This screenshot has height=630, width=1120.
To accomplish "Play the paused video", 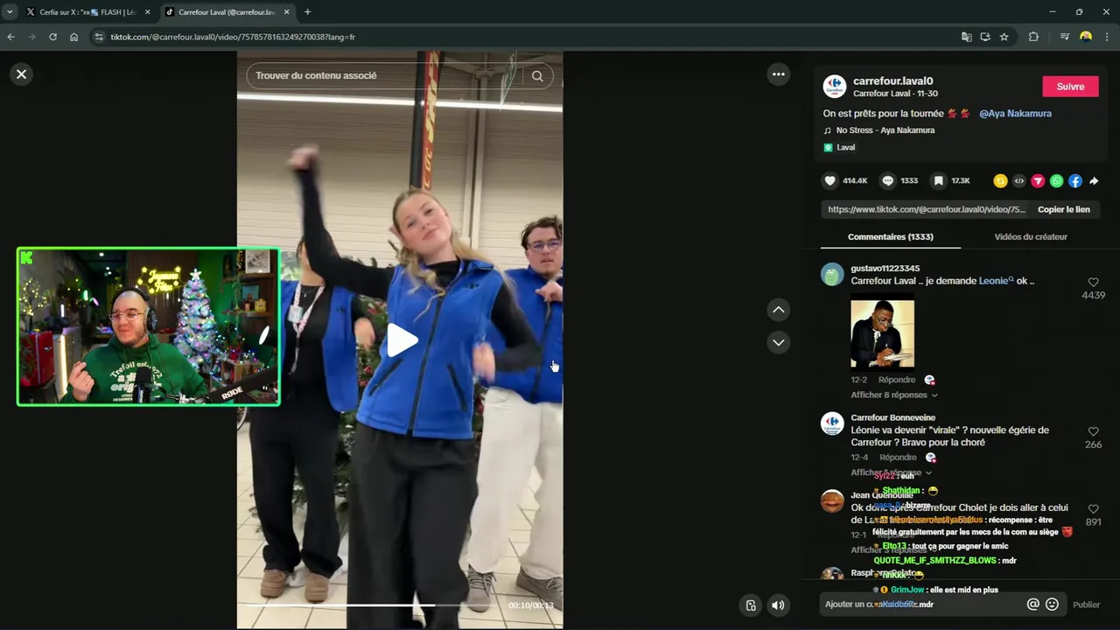I will point(401,340).
